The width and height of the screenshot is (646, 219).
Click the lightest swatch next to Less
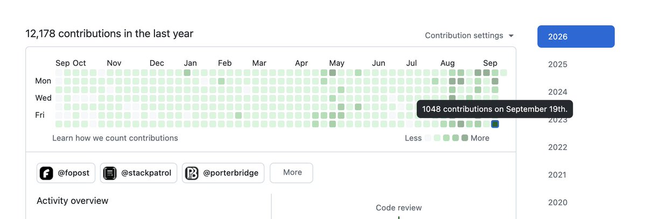point(428,138)
